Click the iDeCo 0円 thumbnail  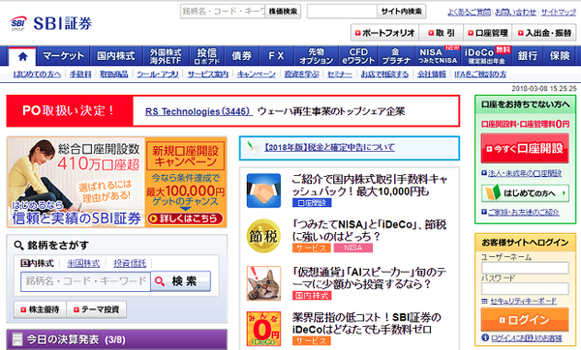coord(263,329)
